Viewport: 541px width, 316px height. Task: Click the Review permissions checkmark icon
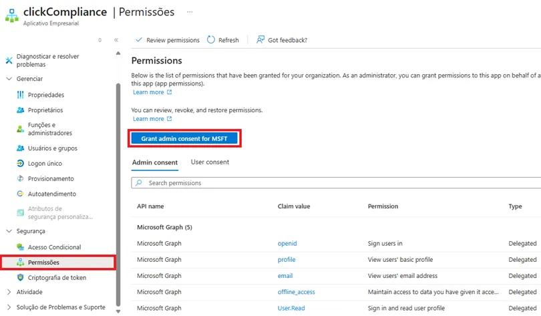tap(139, 40)
